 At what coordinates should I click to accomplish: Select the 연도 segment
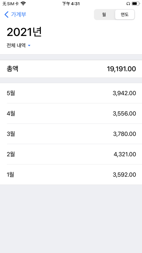coord(125,15)
